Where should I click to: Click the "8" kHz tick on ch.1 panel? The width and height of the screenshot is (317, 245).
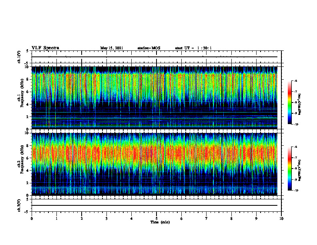pyautogui.click(x=28, y=79)
